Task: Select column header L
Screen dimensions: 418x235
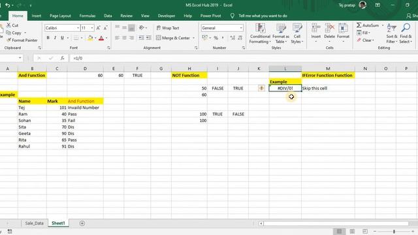Action: point(285,69)
